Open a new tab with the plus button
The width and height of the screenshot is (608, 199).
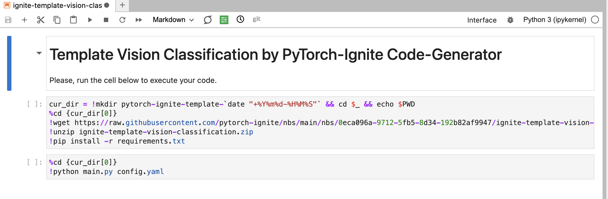pyautogui.click(x=122, y=5)
